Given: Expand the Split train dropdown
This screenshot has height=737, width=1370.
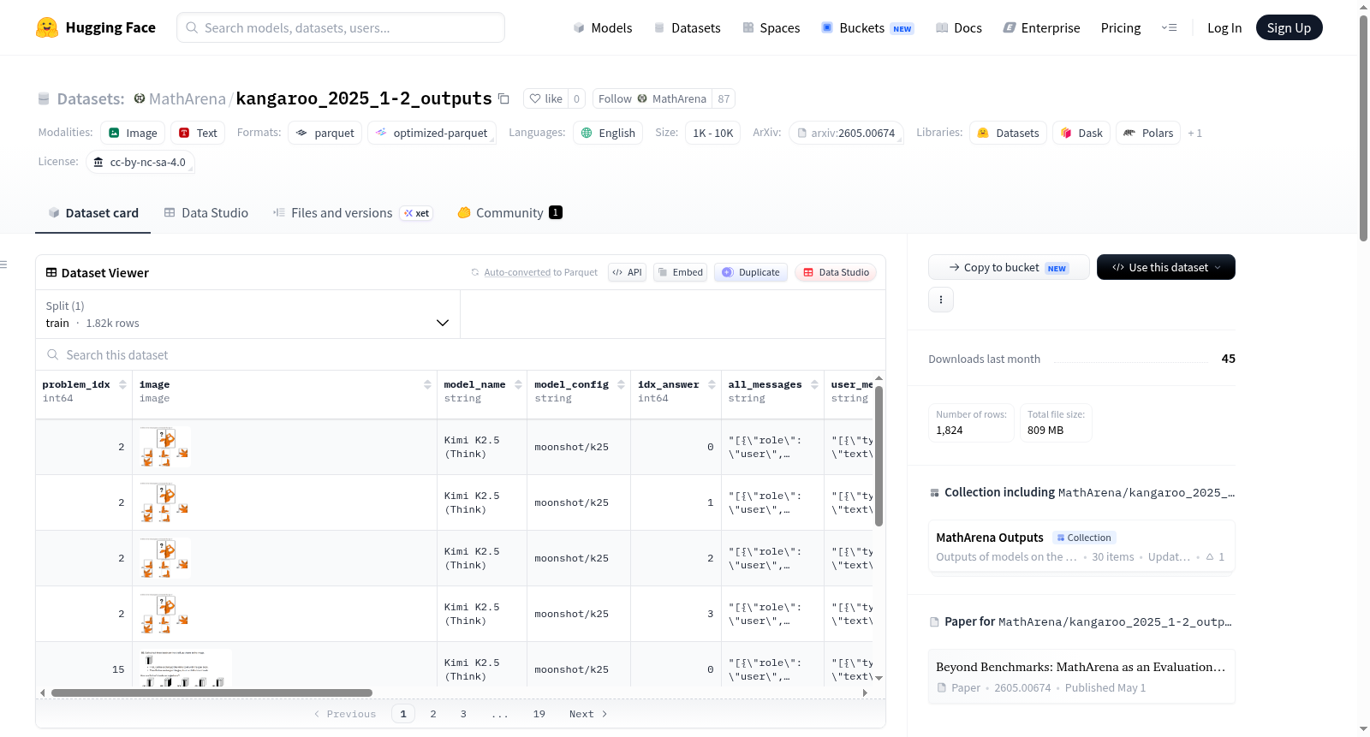Looking at the screenshot, I should (x=248, y=314).
